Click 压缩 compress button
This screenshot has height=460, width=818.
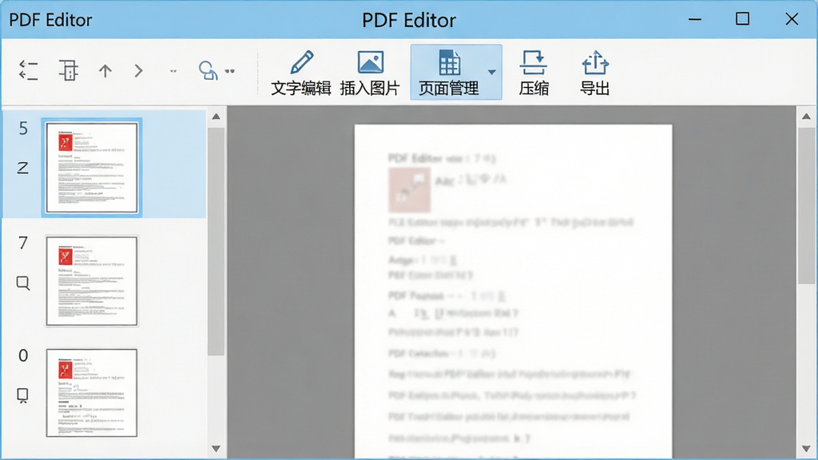tap(534, 73)
